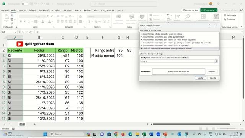Click the Cortar scissors icon
Image resolution: width=245 pixels, height=138 pixels.
(12, 15)
